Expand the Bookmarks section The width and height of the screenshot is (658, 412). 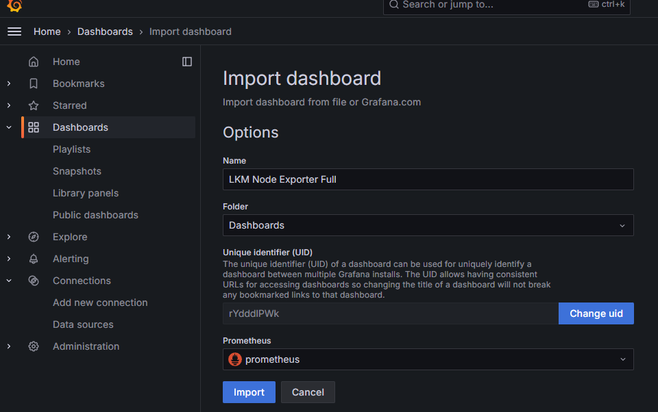coord(9,83)
